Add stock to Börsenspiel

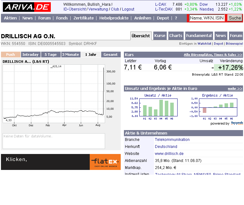click(x=234, y=44)
